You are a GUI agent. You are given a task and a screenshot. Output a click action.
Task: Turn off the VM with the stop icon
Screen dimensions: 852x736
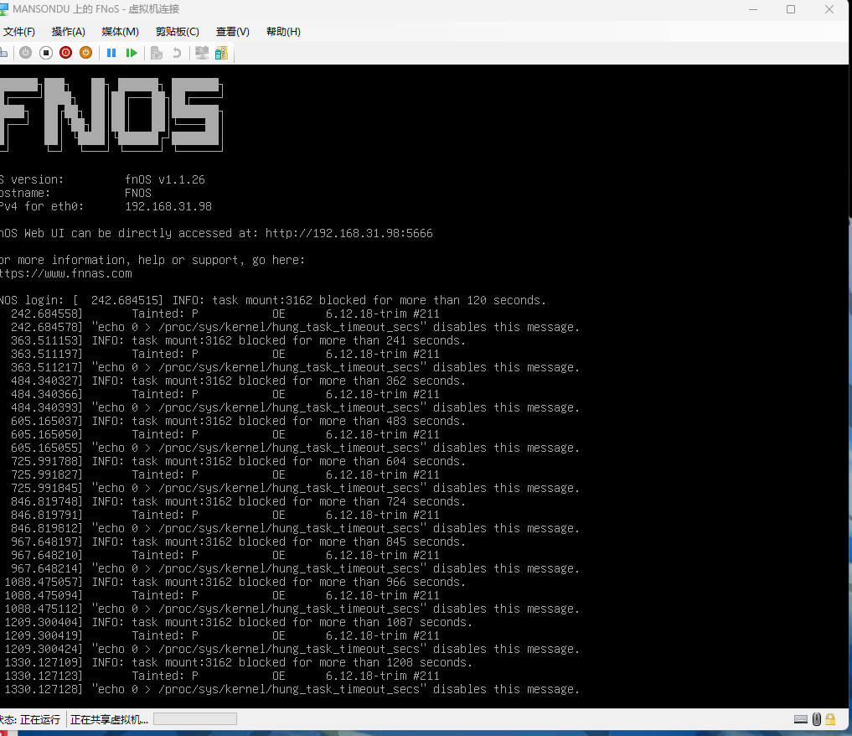pos(46,53)
